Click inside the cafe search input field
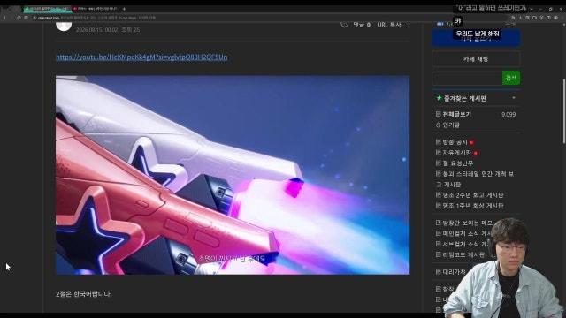The width and height of the screenshot is (566, 318). [x=467, y=78]
